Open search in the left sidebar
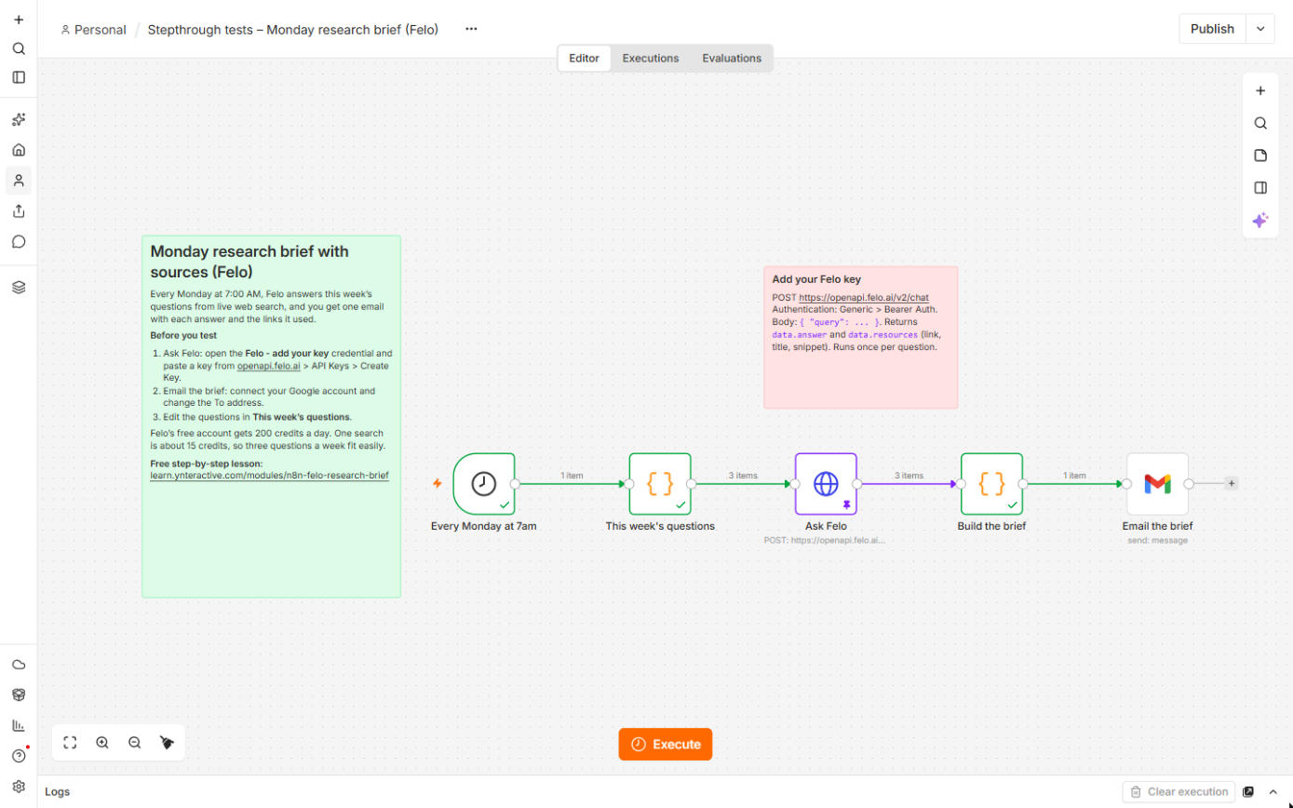 19,48
